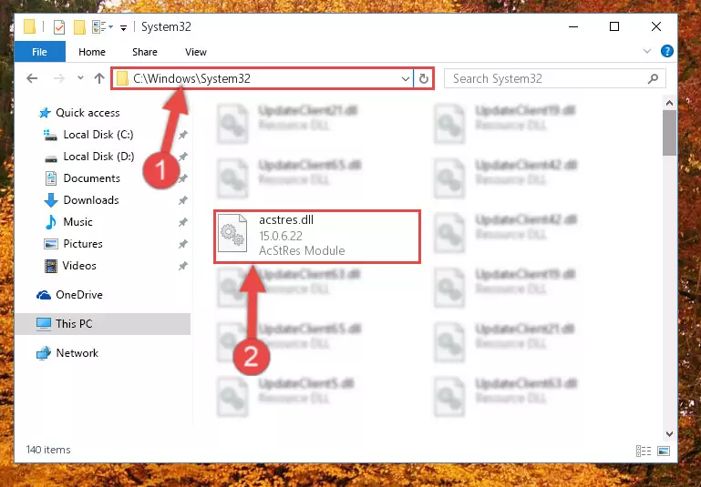Image resolution: width=701 pixels, height=487 pixels.
Task: Click the OneDrive cloud icon
Action: [44, 295]
